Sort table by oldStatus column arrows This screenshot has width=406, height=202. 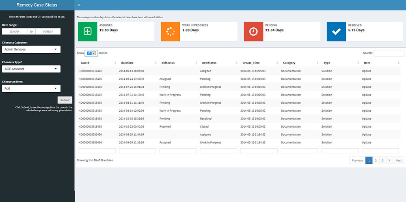[x=196, y=63]
